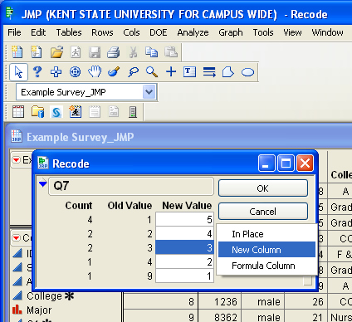Open the Edit menu
Viewport: 352px width, 322px height.
point(38,32)
